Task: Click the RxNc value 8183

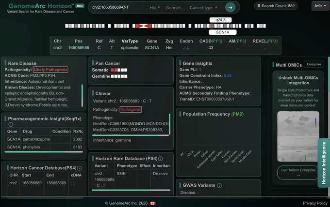Action: [78, 147]
